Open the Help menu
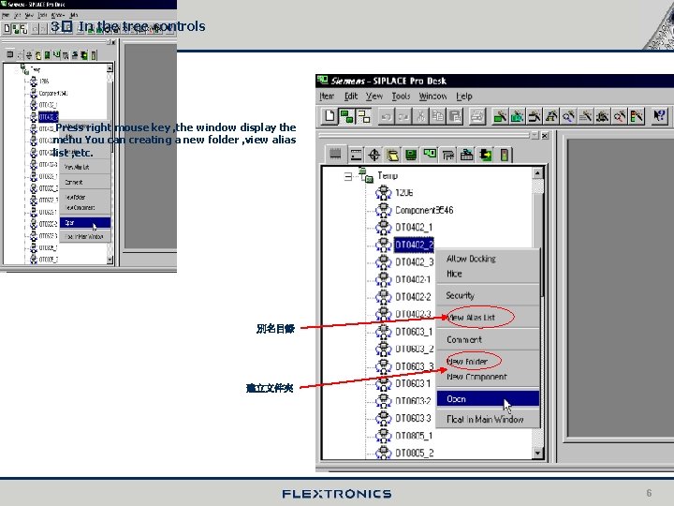 coord(464,97)
